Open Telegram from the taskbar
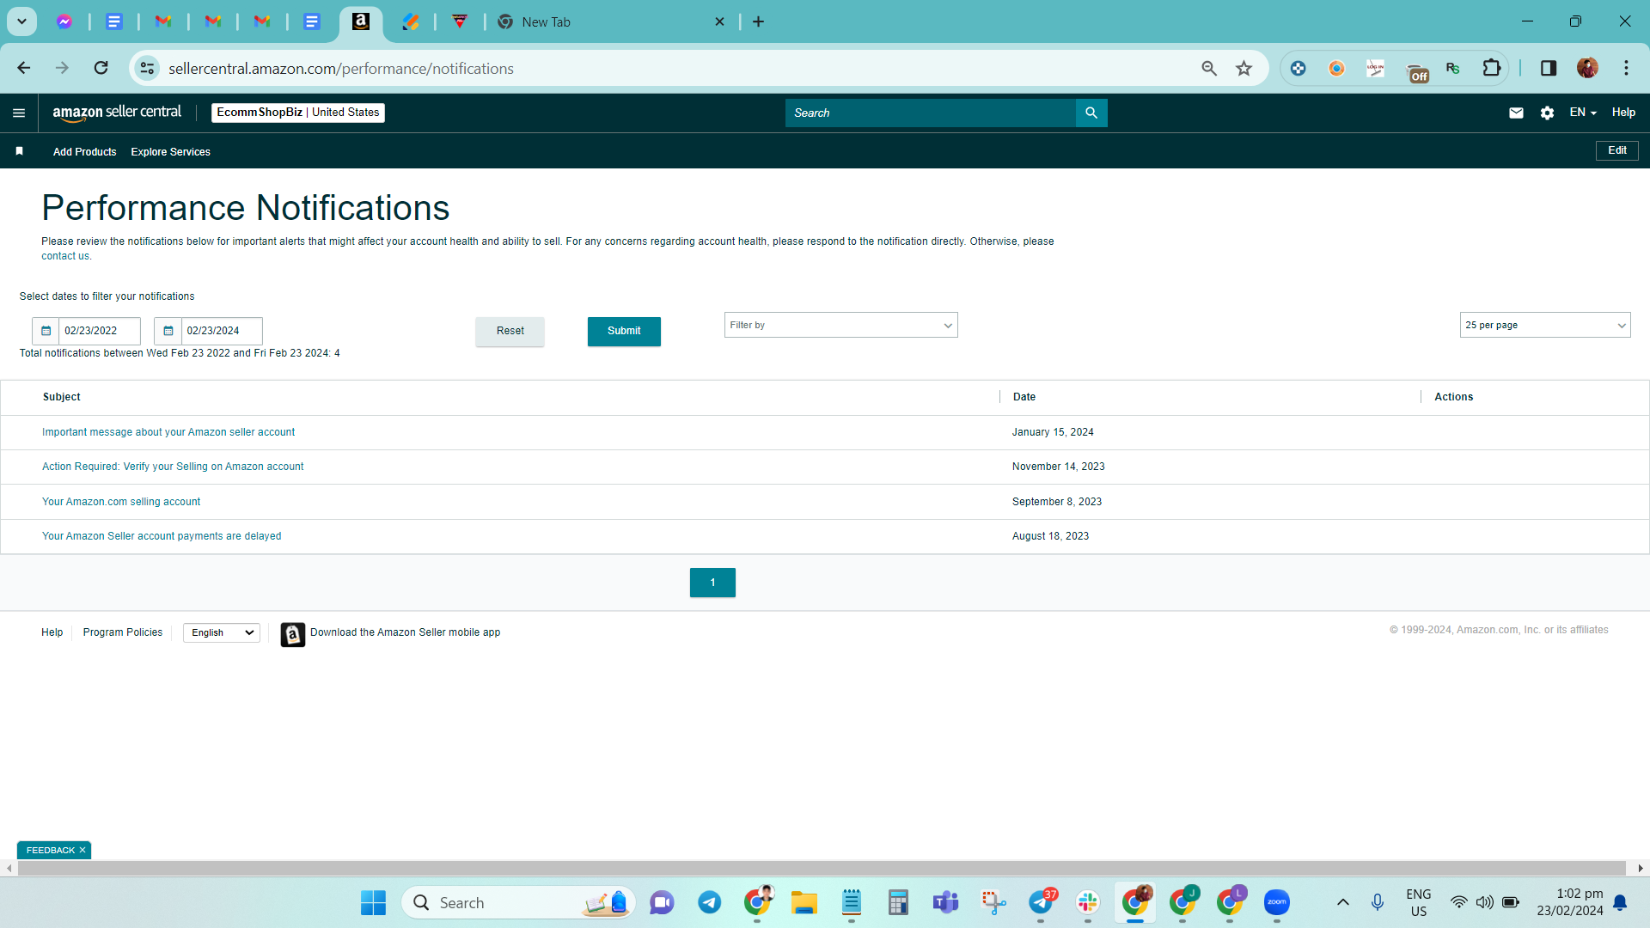1650x928 pixels. tap(709, 902)
